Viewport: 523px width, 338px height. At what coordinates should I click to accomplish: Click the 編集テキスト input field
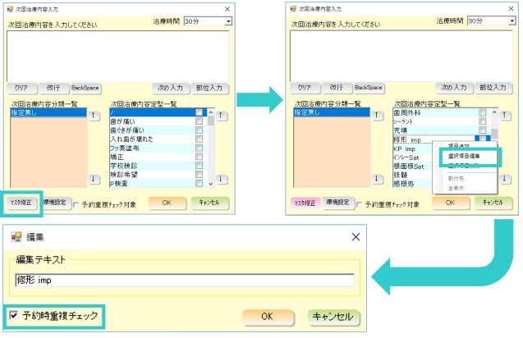[184, 281]
